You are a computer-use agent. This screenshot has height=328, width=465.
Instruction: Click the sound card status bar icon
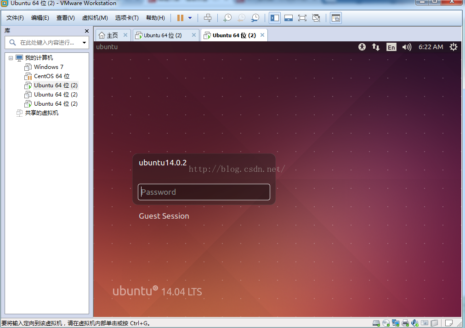coord(414,323)
